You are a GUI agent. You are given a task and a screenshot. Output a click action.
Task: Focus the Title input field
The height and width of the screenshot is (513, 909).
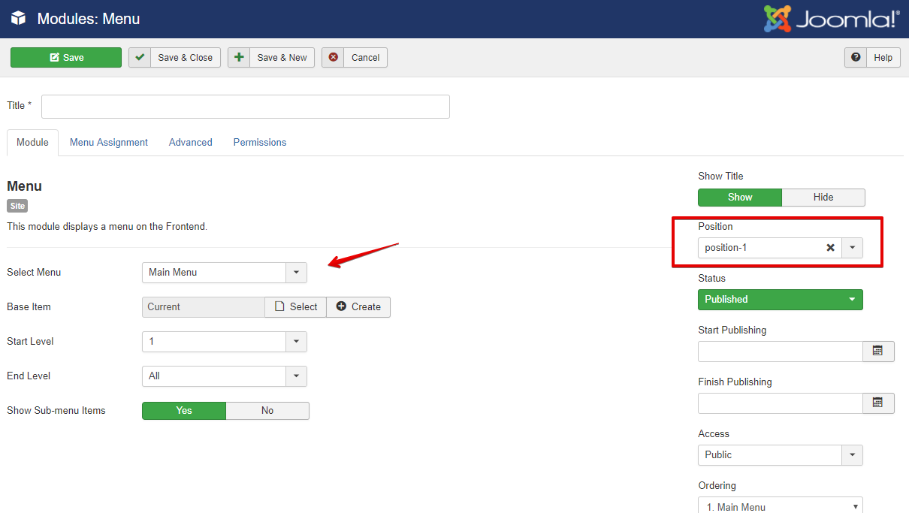(x=246, y=107)
